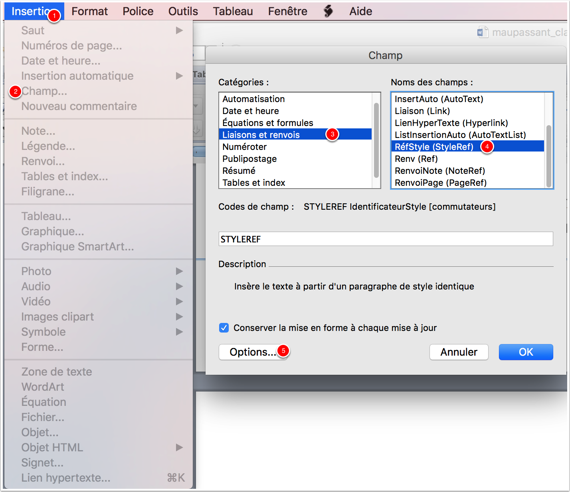Open the Tableau menu in menu bar
Screen dimensions: 570x492
233,11
